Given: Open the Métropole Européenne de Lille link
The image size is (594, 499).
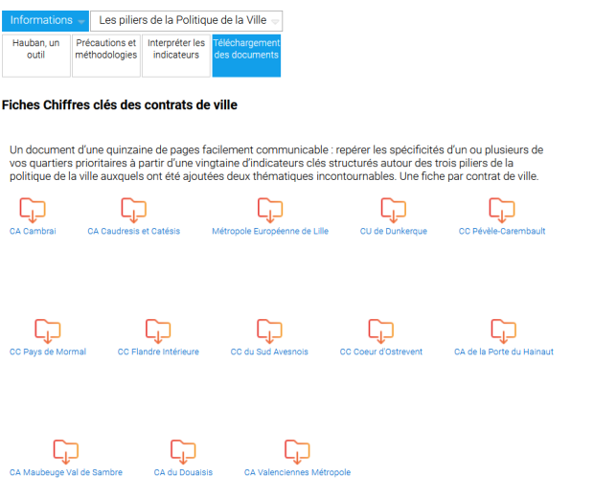Looking at the screenshot, I should [x=270, y=231].
